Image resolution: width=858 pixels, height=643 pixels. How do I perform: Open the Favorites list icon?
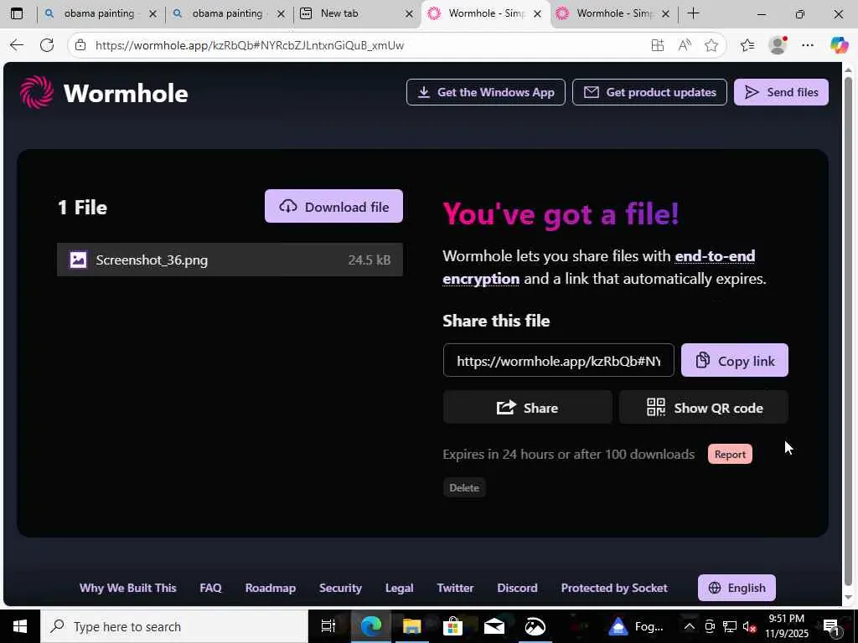pyautogui.click(x=747, y=45)
